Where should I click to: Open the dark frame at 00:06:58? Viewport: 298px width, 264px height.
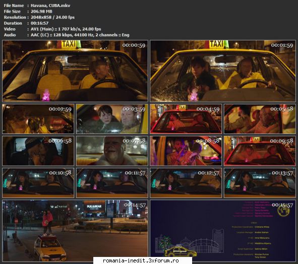[x=38, y=151]
